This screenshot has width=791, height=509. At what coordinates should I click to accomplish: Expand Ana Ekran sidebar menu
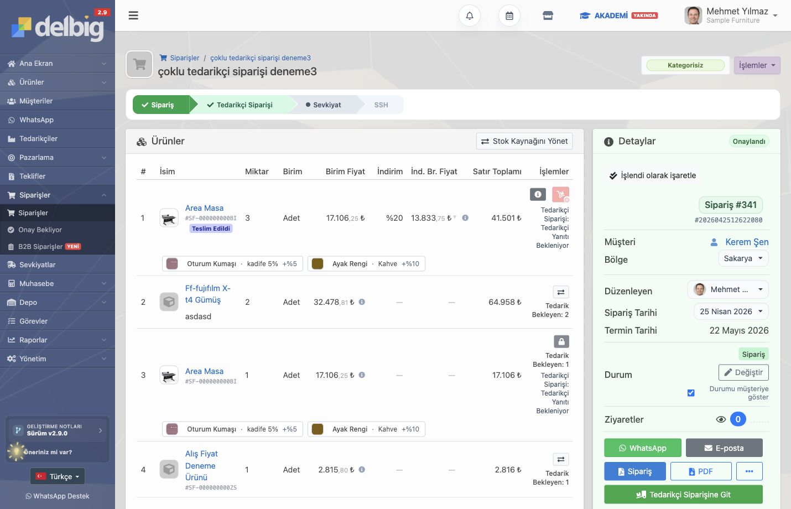[58, 63]
